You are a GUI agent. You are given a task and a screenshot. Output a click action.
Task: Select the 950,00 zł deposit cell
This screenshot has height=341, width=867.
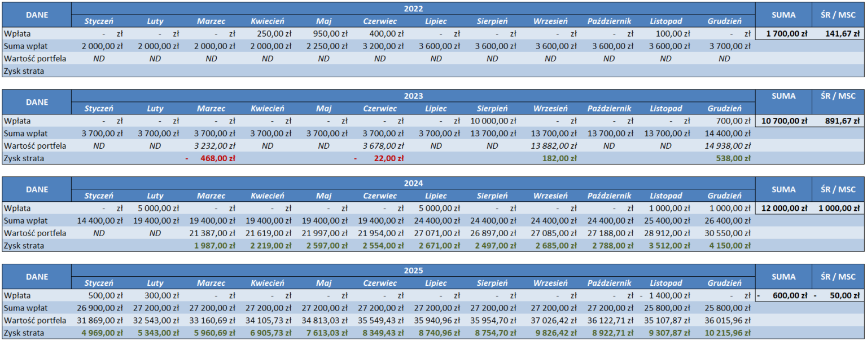point(323,34)
